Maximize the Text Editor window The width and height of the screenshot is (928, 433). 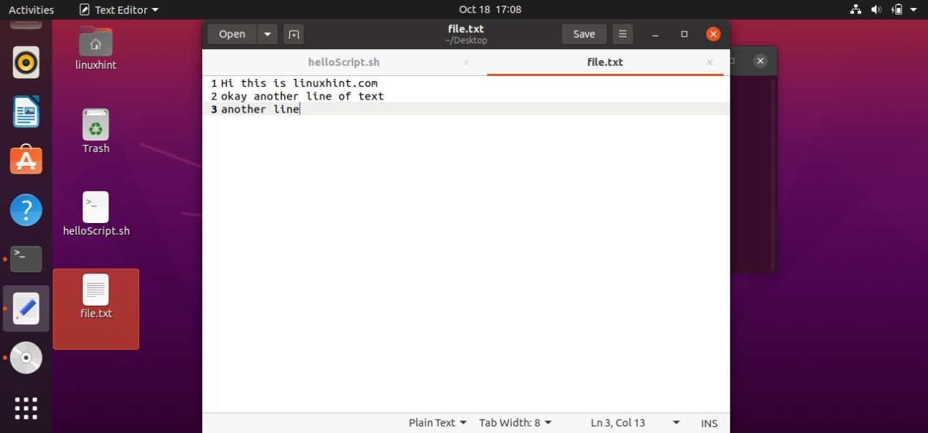[684, 34]
